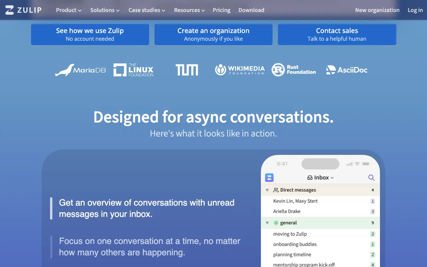The image size is (427, 267).
Task: Select the inbox overview feature text
Action: (147, 208)
